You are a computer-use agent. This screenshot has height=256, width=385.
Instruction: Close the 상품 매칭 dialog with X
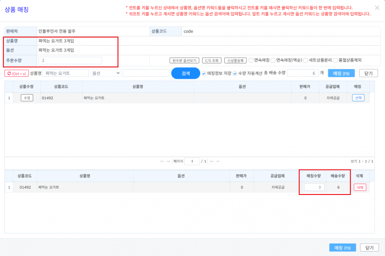coord(377,8)
